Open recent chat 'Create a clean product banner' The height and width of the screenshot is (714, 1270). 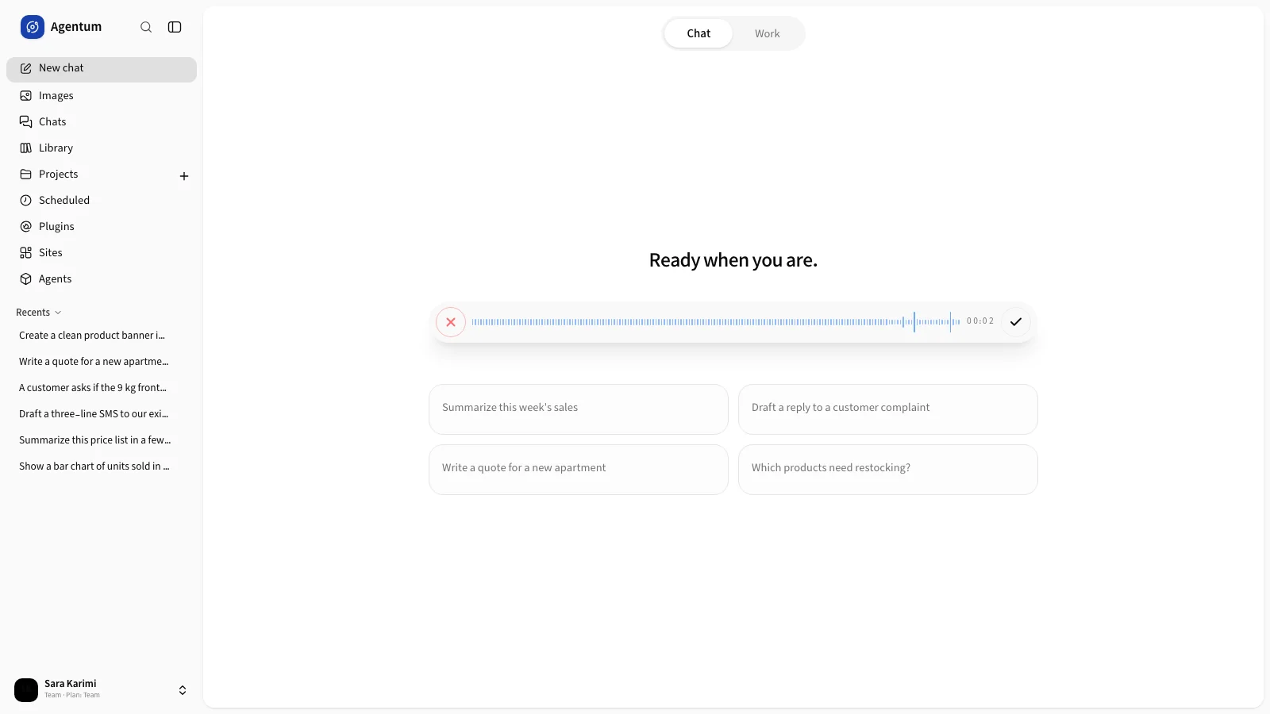click(x=102, y=336)
